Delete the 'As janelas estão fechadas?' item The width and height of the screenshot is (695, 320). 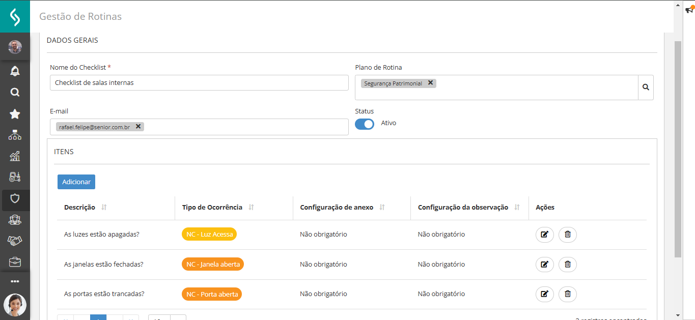568,264
